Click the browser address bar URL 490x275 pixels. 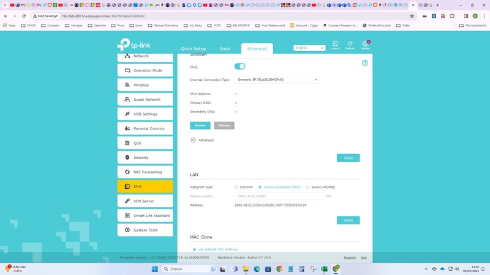(x=103, y=16)
